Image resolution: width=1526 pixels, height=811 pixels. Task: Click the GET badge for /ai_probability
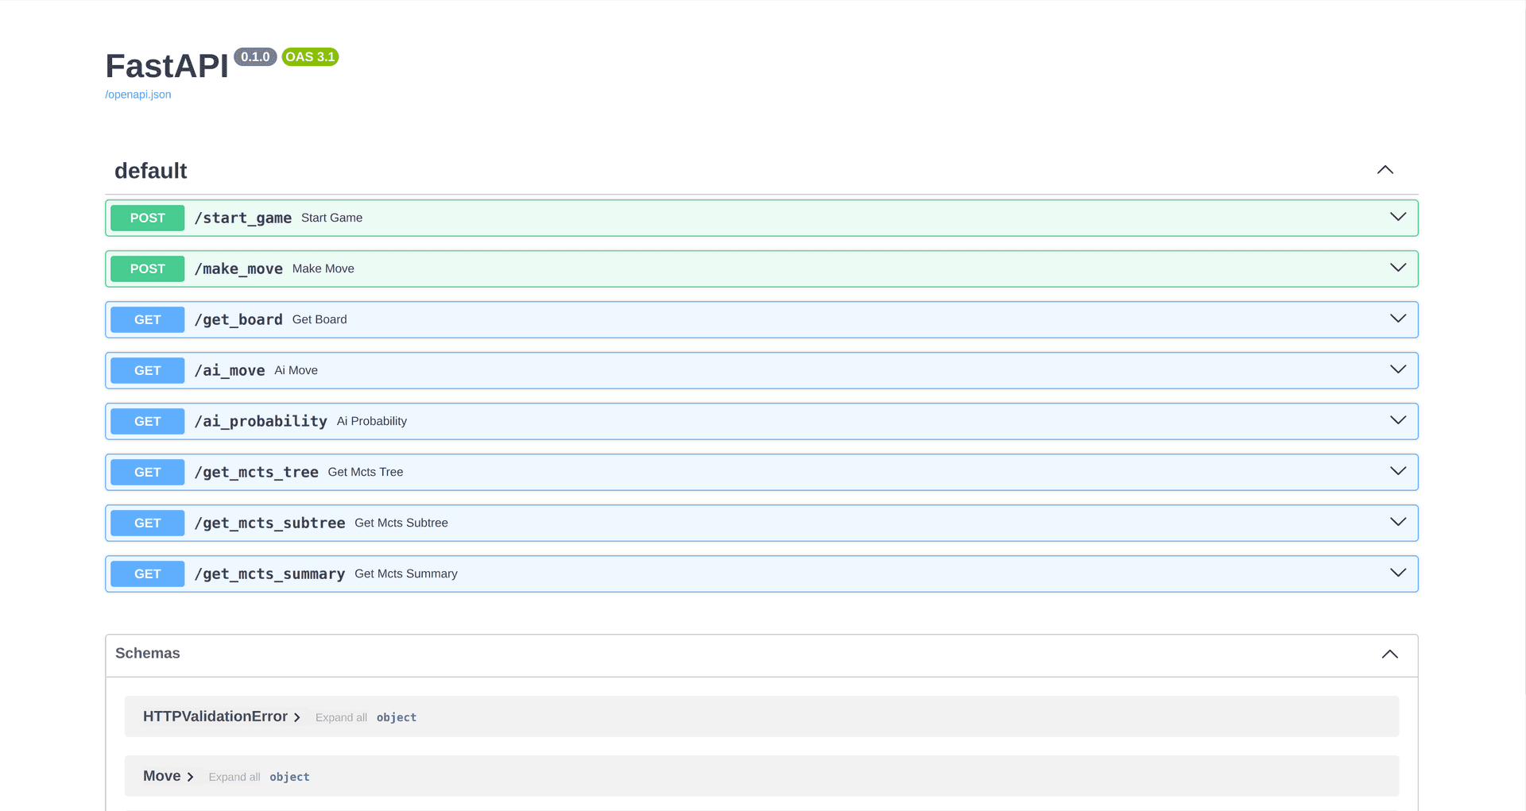(148, 421)
